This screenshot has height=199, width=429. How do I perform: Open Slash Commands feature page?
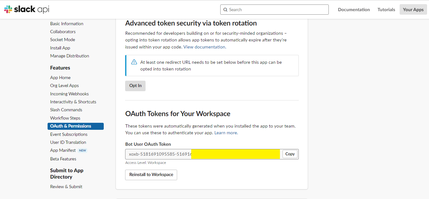(66, 110)
